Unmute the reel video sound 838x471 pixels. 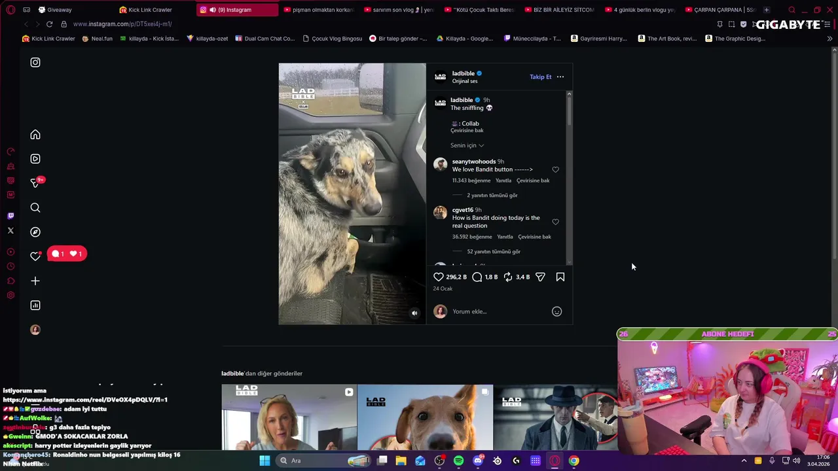point(414,313)
